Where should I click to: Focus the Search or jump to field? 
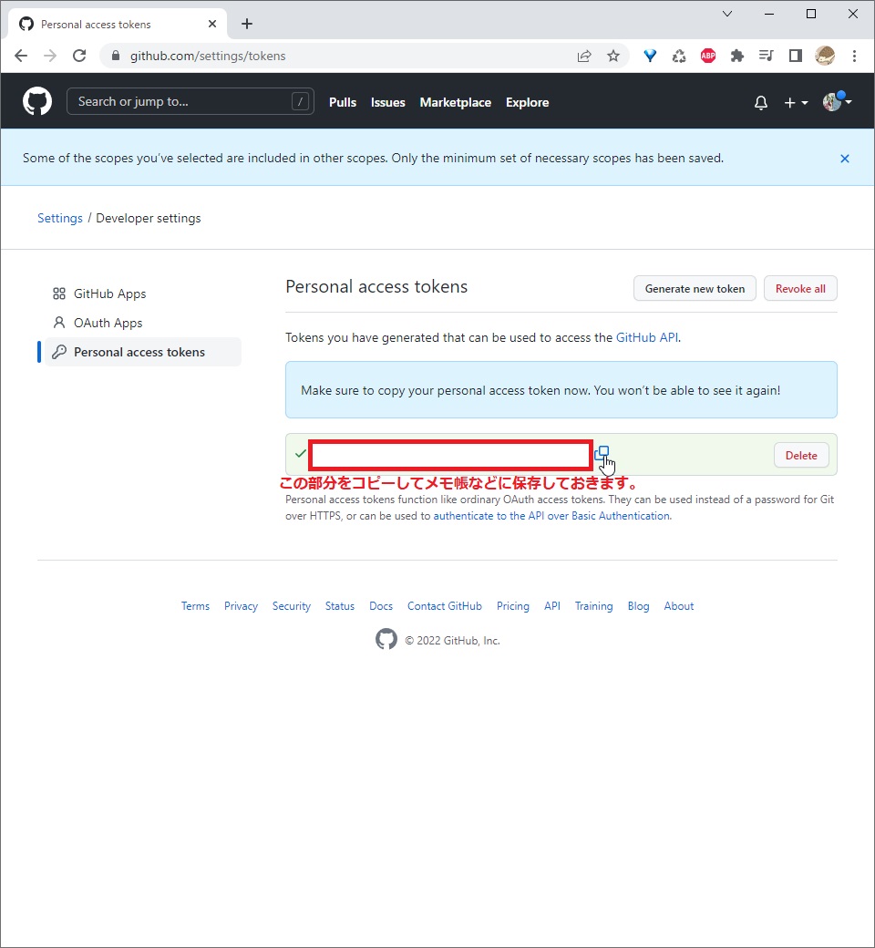click(190, 101)
